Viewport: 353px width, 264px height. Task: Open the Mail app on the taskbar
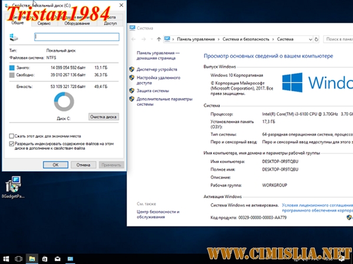(x=58, y=258)
